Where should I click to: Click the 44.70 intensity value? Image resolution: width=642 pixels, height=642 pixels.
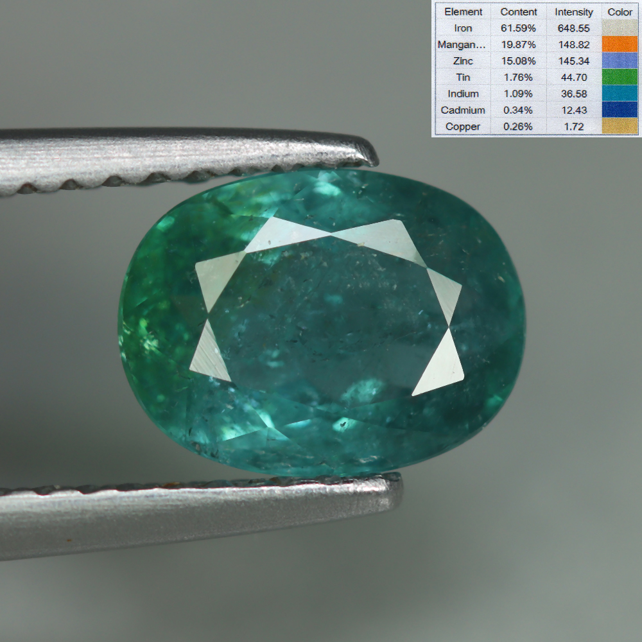[x=573, y=78]
